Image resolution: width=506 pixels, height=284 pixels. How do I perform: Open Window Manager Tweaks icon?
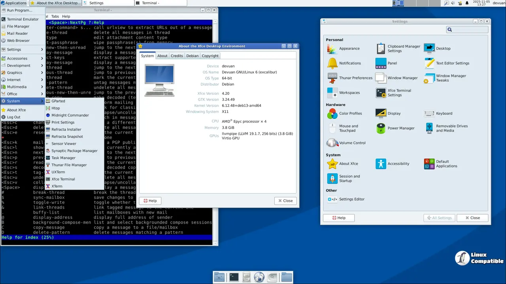tap(429, 78)
